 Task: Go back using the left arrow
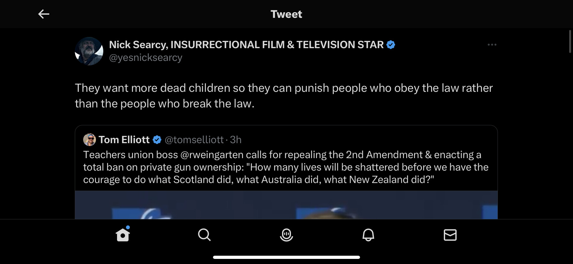[x=44, y=14]
